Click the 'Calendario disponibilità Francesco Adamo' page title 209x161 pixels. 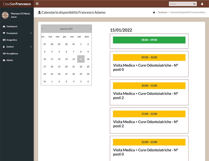73,12
